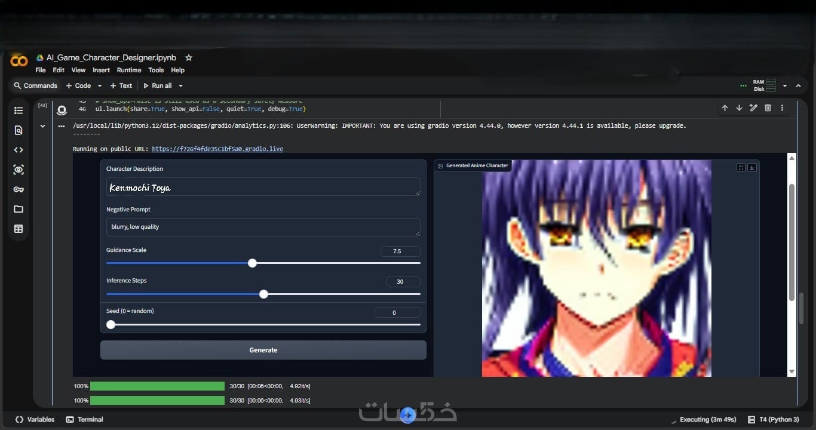Viewport: 816px width, 430px height.
Task: Open the eye icon panel in the left sidebar
Action: pyautogui.click(x=19, y=170)
